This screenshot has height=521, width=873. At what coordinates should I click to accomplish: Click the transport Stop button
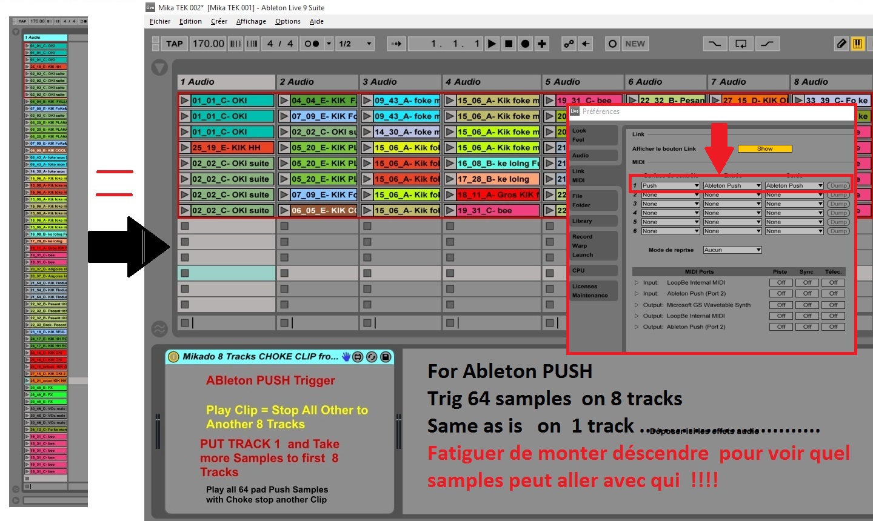click(509, 44)
